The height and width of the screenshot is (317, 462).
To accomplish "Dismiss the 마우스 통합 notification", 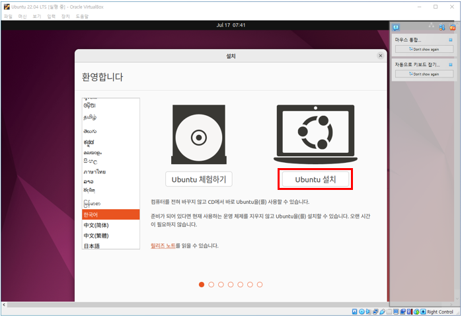I will pos(450,40).
